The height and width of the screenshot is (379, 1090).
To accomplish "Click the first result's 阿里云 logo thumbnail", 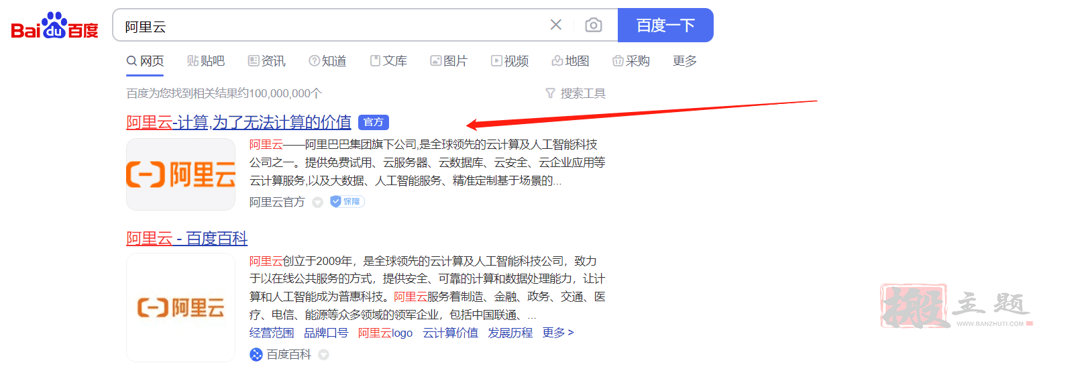I will [x=180, y=174].
